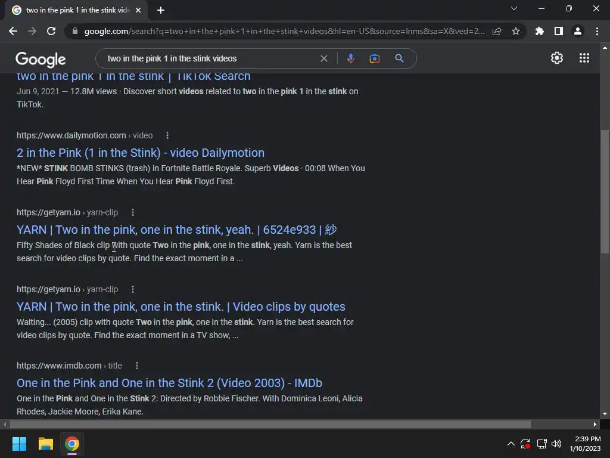This screenshot has width=610, height=458.
Task: Open clock and date 2:39 PM
Action: [585, 444]
